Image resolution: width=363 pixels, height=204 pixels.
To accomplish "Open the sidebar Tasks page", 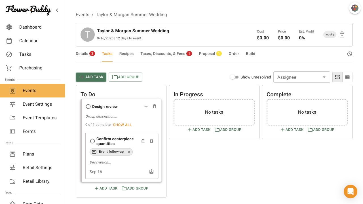I will tap(32, 54).
